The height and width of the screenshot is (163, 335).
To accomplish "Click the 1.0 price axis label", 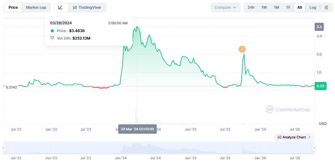I will pyautogui.click(x=319, y=72).
